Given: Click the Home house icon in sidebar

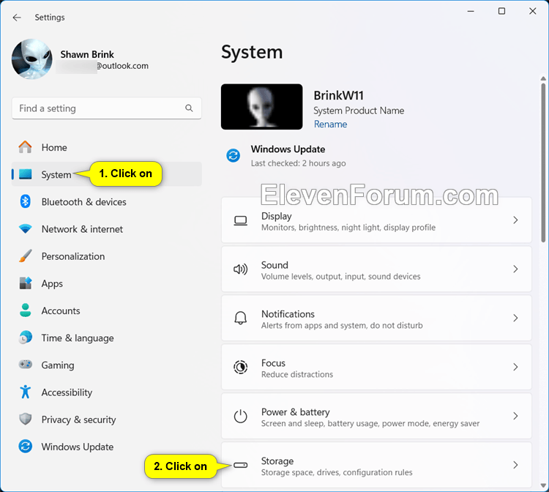Looking at the screenshot, I should pos(25,147).
